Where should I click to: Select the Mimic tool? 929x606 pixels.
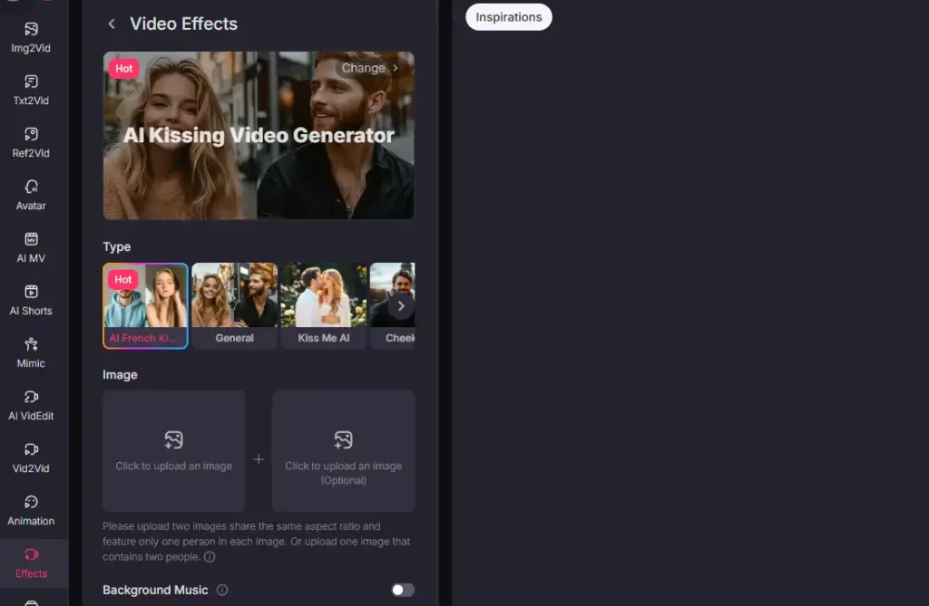30,351
